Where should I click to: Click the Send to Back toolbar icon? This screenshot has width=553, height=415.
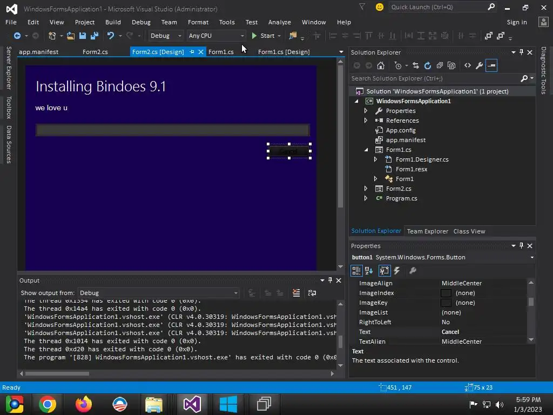(501, 36)
